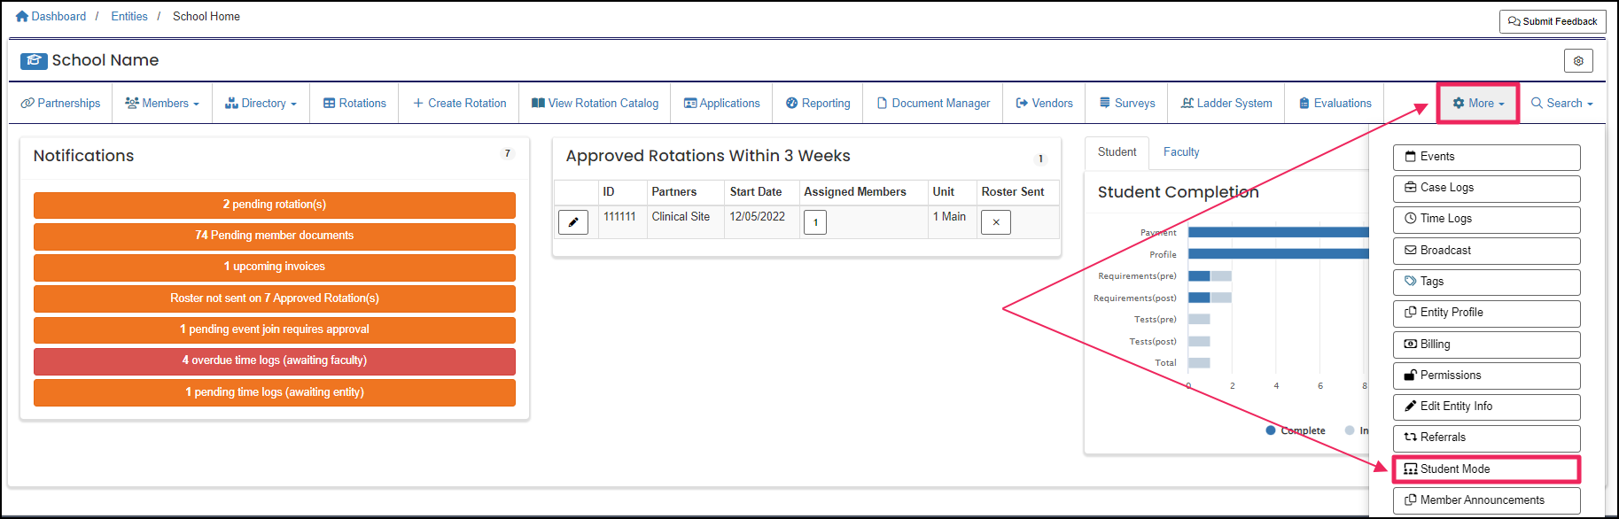Open the 2 pending rotation(s) notification
Viewport: 1619px width, 519px height.
[x=275, y=205]
